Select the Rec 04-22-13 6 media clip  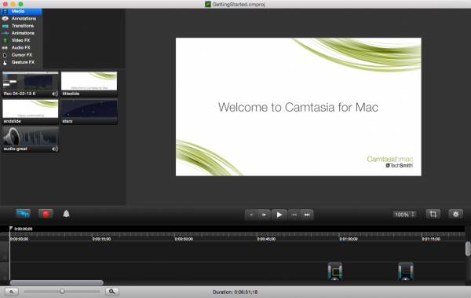pos(31,84)
